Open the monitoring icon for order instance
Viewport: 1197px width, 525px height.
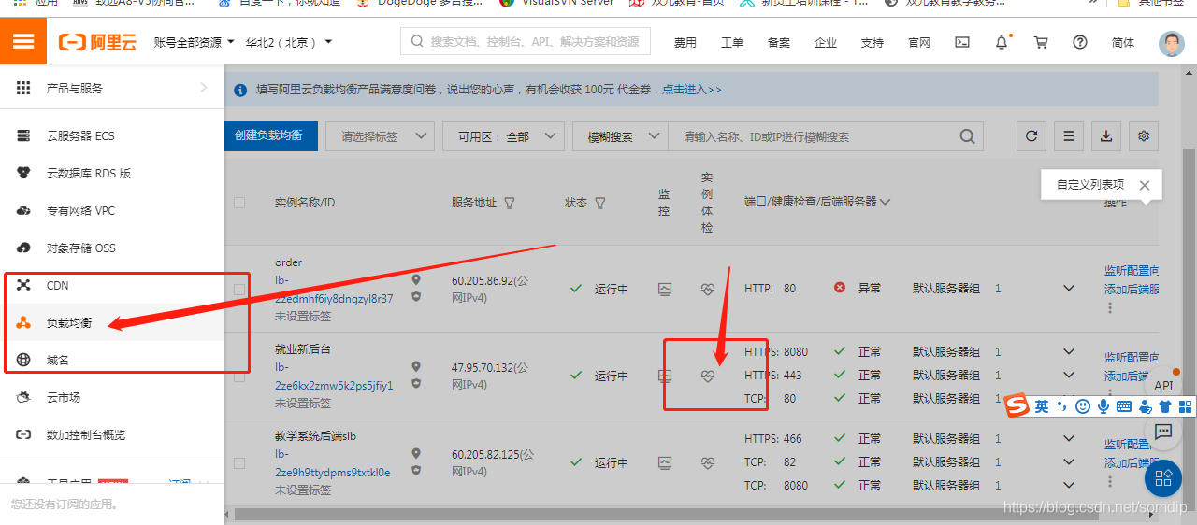tap(665, 289)
